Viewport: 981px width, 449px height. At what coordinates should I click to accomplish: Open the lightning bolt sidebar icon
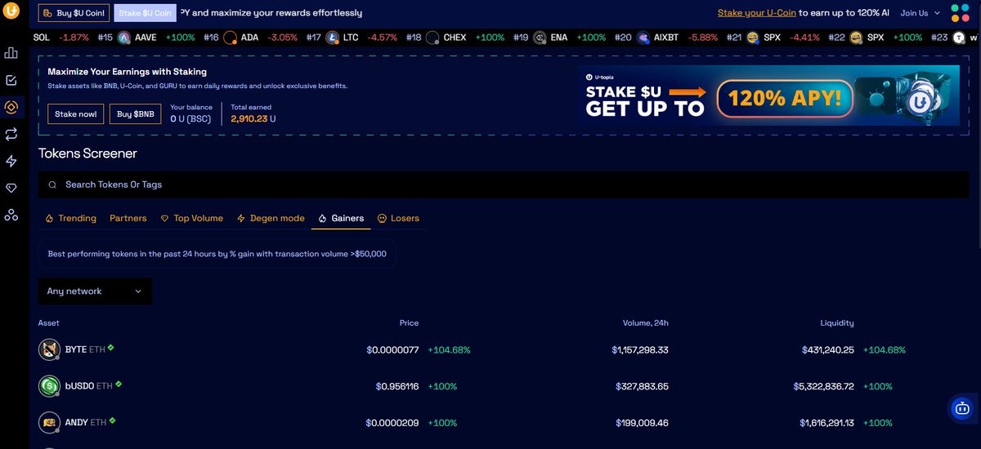coord(11,161)
